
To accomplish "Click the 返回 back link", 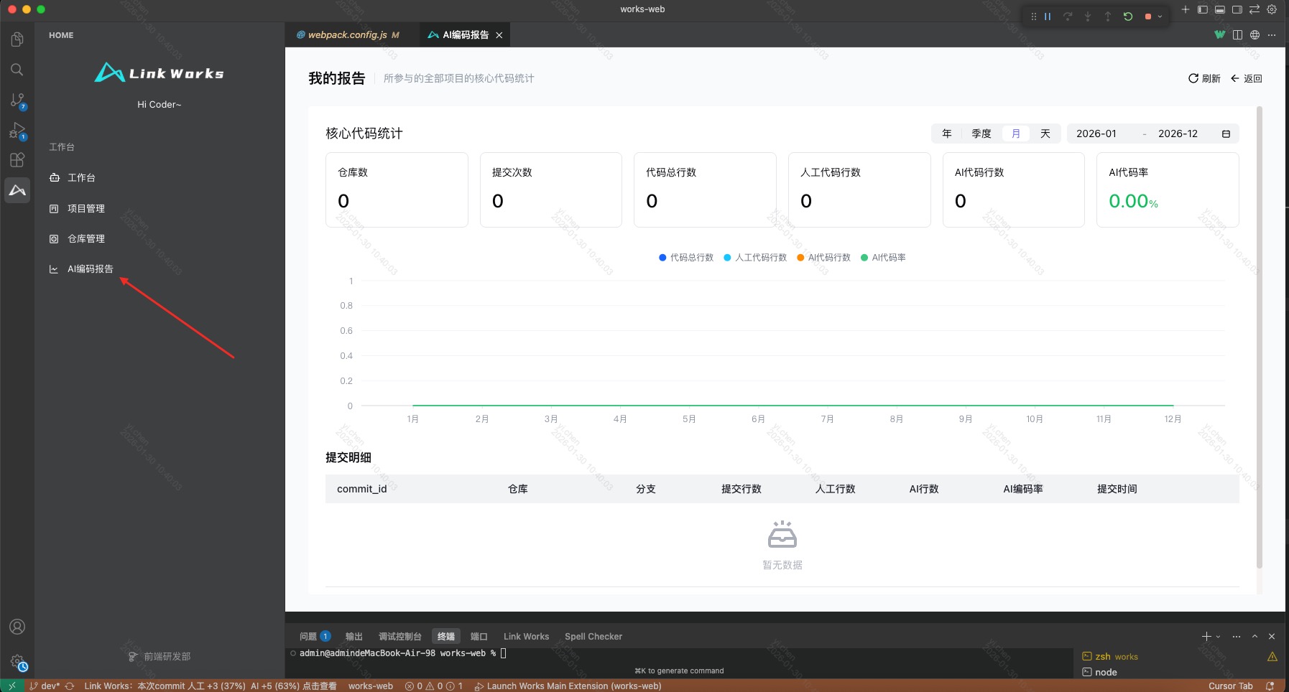I will 1248,78.
